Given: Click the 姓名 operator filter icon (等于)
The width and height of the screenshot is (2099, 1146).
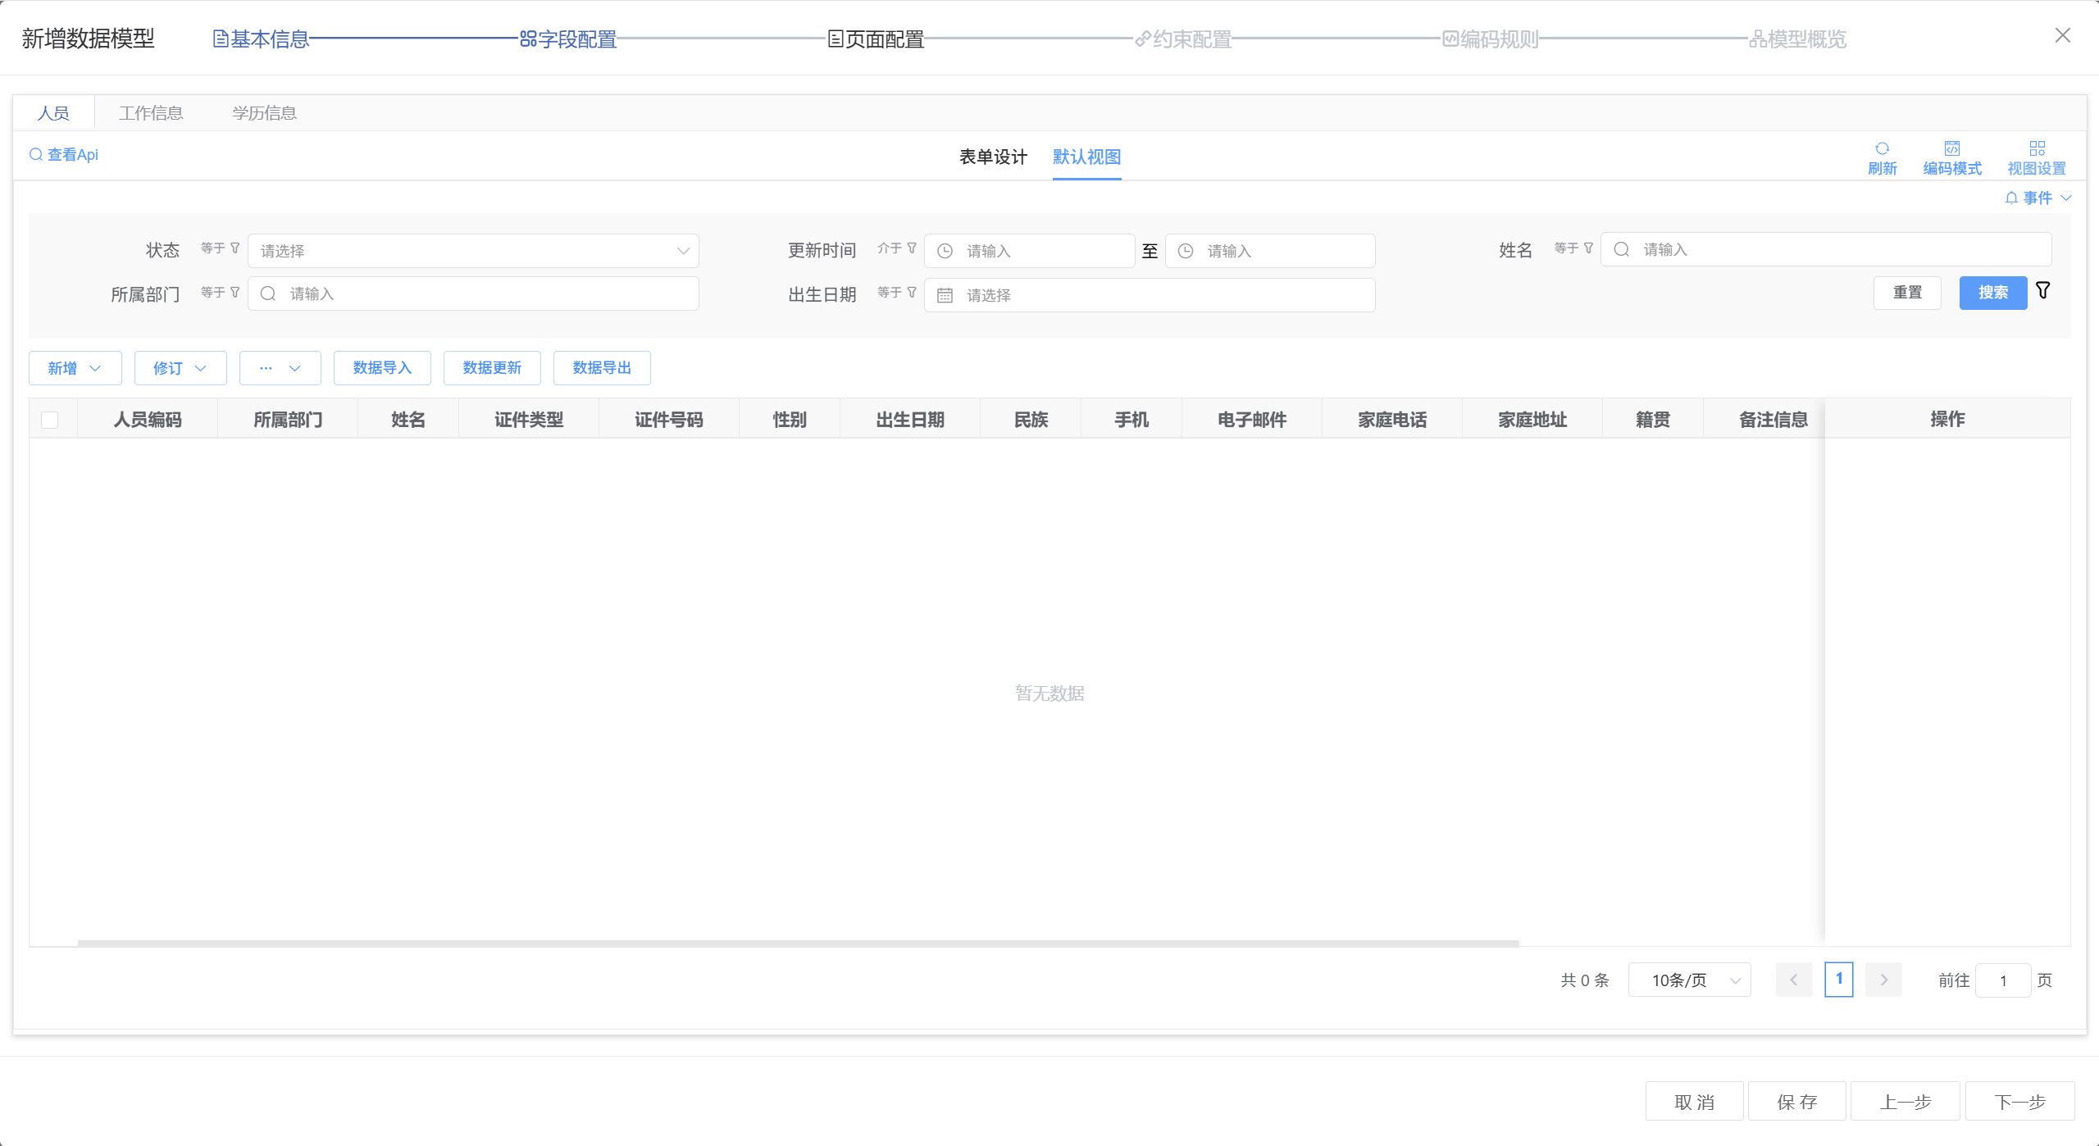Looking at the screenshot, I should click(x=1588, y=248).
